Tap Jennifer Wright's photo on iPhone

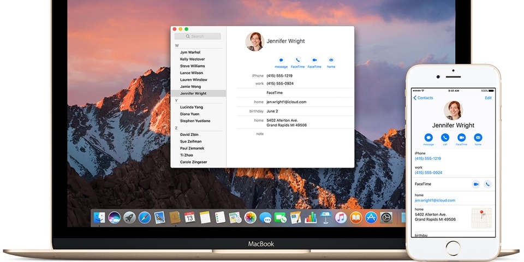click(453, 110)
